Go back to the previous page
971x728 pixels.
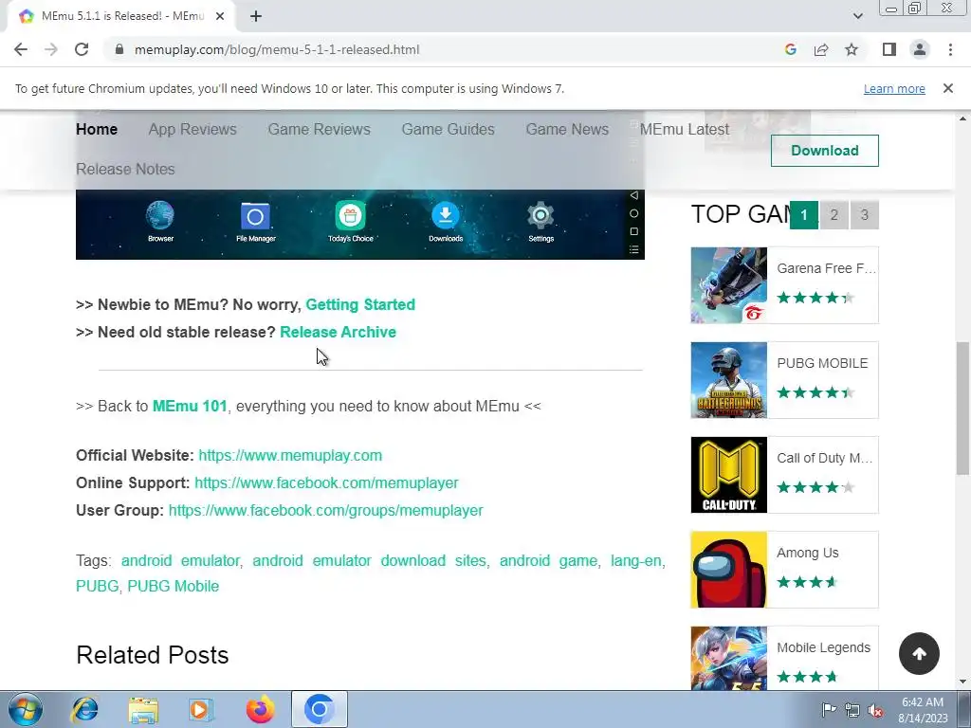pos(21,49)
